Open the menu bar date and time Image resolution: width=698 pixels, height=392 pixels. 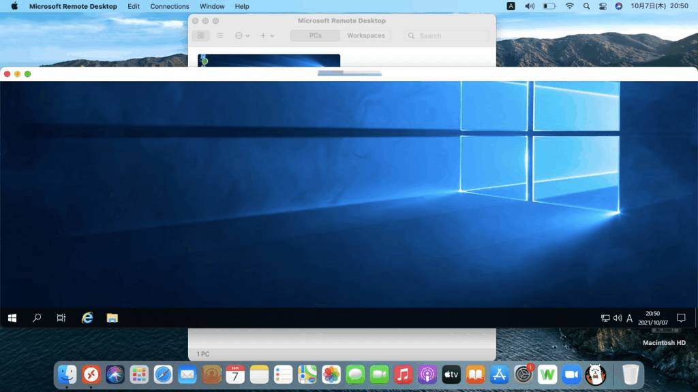660,6
